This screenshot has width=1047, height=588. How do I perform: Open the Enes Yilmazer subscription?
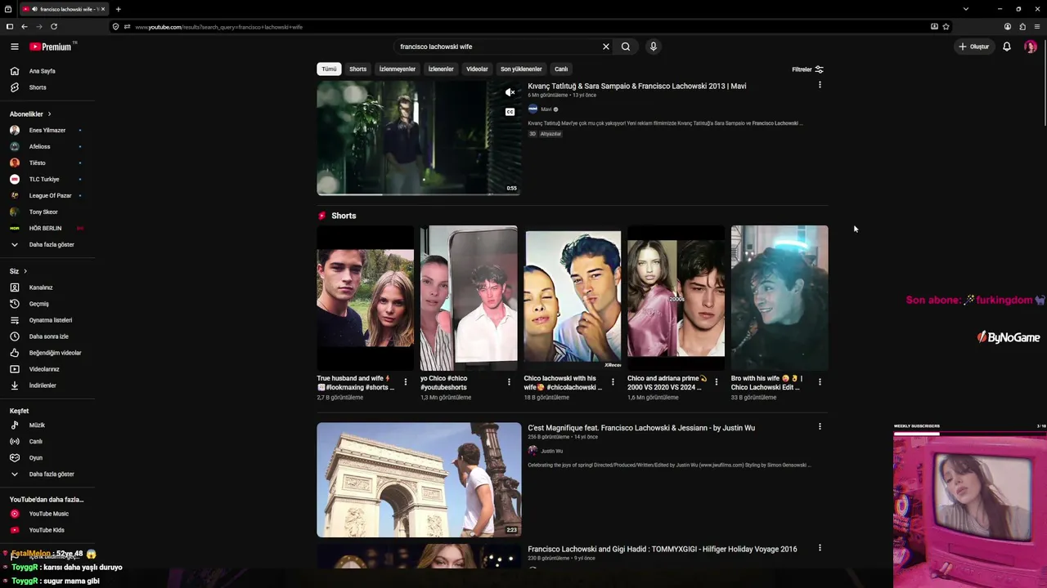[47, 131]
